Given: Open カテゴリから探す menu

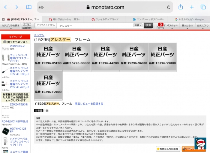Looking at the screenshot, I should point(10,26).
